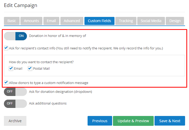
Task: Select the Advanced tab
Action: [72, 21]
